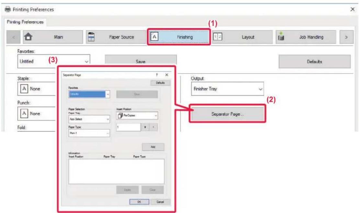This screenshot has height=213, width=359.
Task: Click the greyed Save button in Separator Page
Action: click(137, 94)
